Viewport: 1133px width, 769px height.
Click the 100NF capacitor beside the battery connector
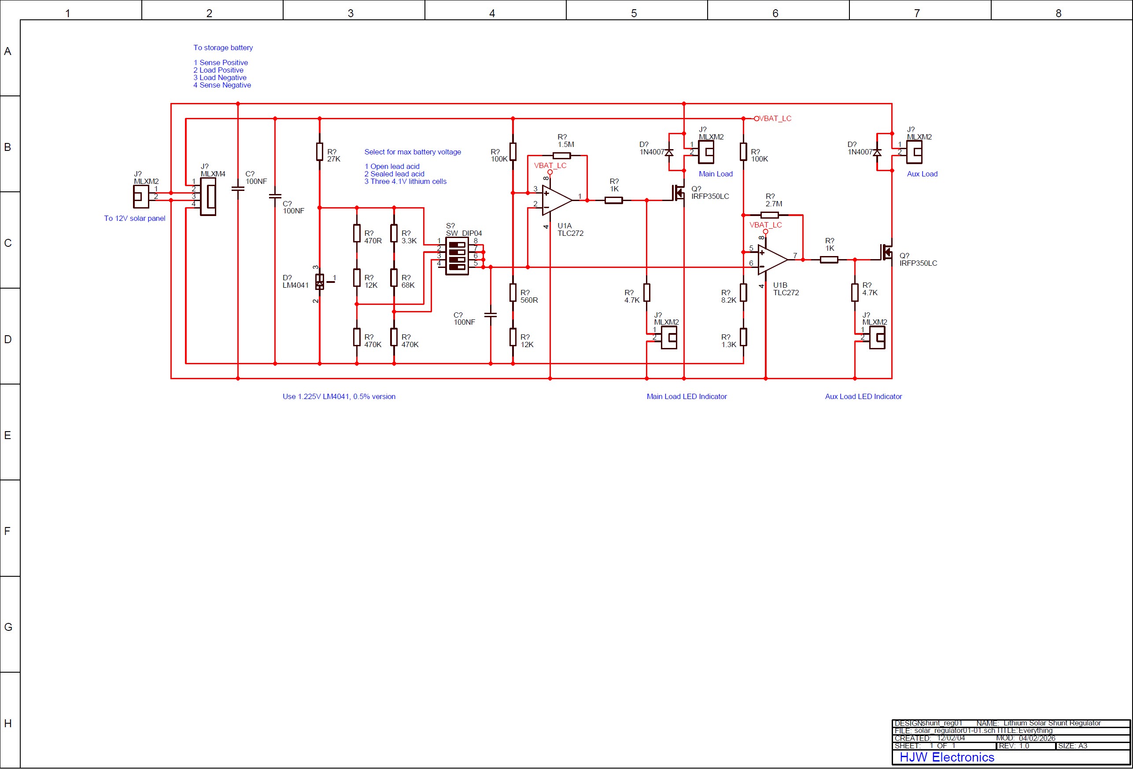coord(239,189)
